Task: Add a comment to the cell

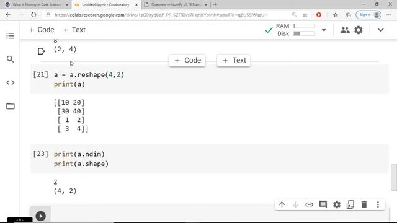Action: point(323,204)
